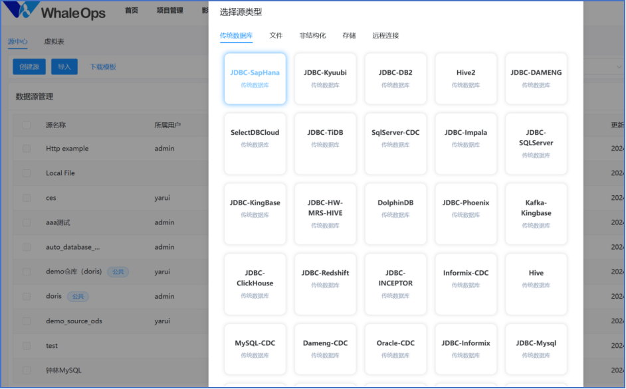The image size is (626, 389).
Task: Choose the JDBC-Phoenix source card
Action: click(465, 214)
